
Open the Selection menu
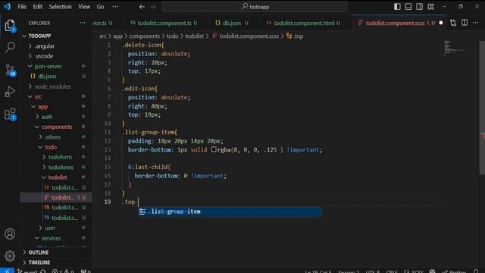point(60,7)
